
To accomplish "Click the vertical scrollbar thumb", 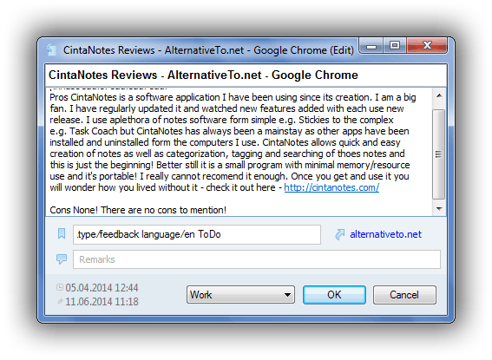I will 439,154.
